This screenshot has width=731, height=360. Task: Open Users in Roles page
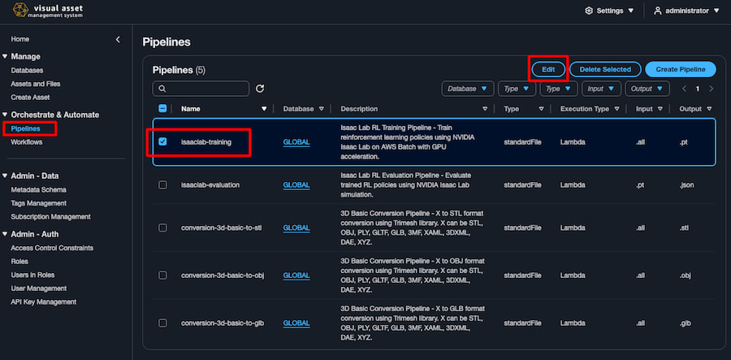pos(32,275)
